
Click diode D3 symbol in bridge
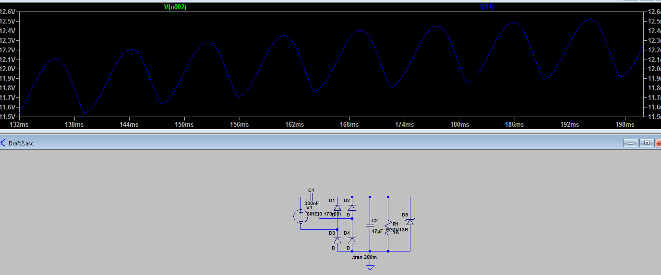coord(337,240)
